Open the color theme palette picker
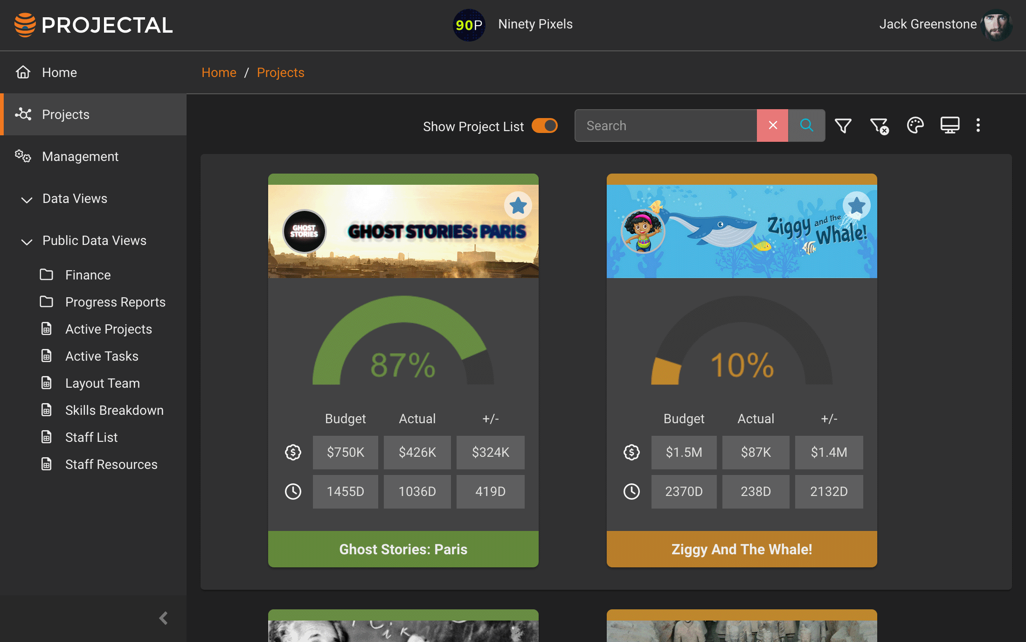Viewport: 1026px width, 642px height. pos(915,125)
